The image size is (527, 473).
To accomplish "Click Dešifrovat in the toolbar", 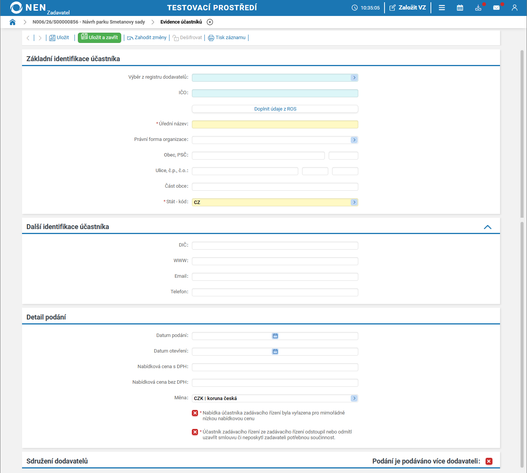I will [x=187, y=38].
